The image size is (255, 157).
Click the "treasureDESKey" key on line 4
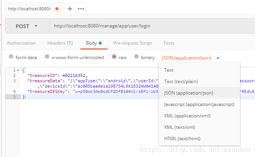(47, 91)
